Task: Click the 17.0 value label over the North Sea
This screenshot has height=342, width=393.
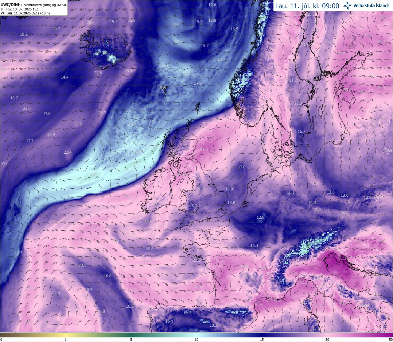Action: click(242, 167)
